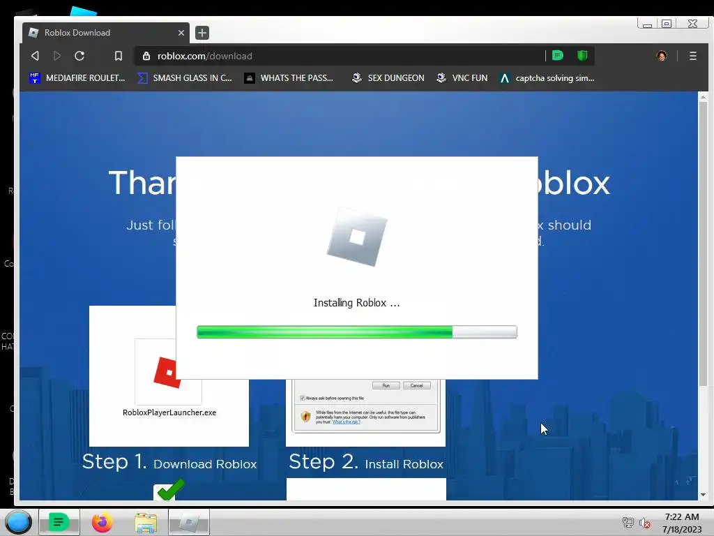Open the Windows Start orb
Screen dimensions: 714x536
click(x=18, y=522)
